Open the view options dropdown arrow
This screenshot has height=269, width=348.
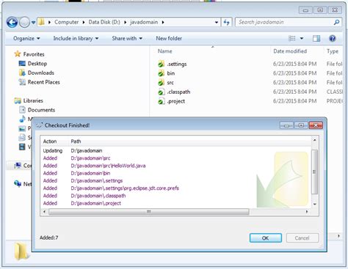click(x=302, y=38)
